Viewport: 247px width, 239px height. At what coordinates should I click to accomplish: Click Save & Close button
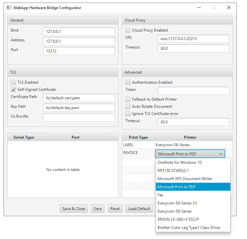(x=74, y=209)
